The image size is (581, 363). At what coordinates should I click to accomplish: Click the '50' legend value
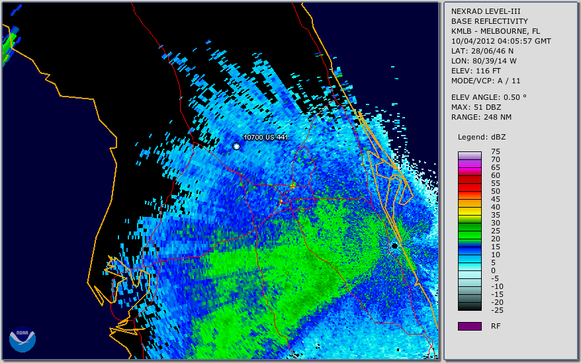pyautogui.click(x=496, y=191)
